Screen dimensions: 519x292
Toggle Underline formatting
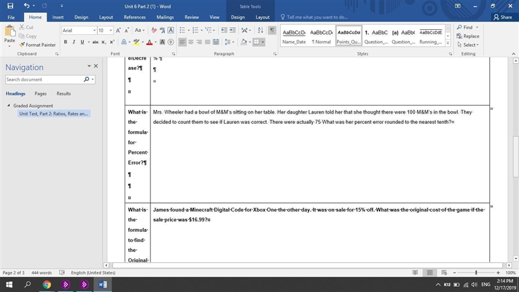(82, 42)
